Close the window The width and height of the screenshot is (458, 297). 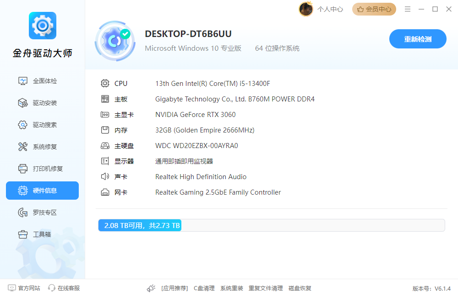coord(449,9)
